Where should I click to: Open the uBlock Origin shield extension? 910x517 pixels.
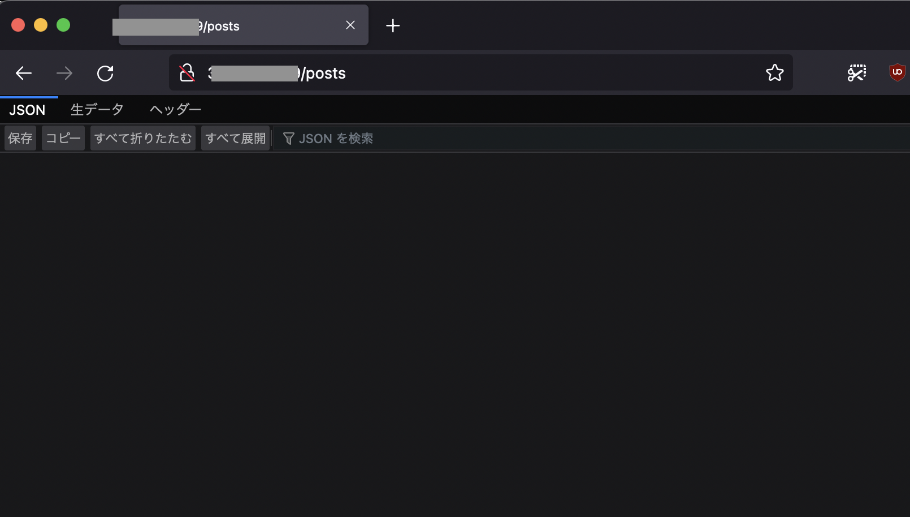(897, 72)
